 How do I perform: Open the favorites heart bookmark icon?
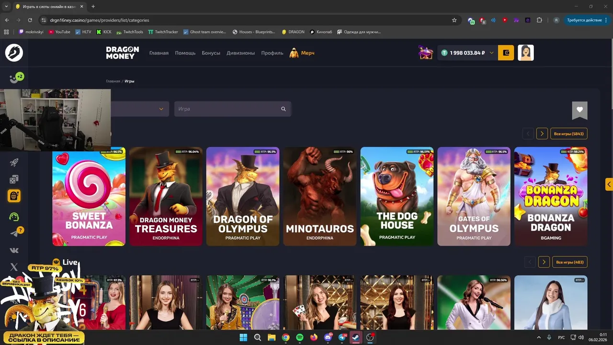tap(579, 110)
